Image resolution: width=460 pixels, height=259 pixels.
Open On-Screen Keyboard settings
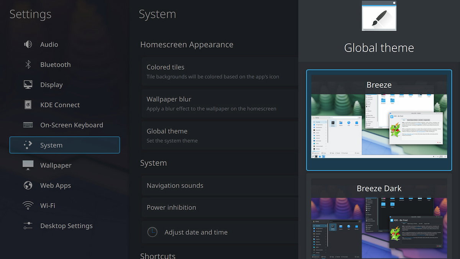coord(64,125)
